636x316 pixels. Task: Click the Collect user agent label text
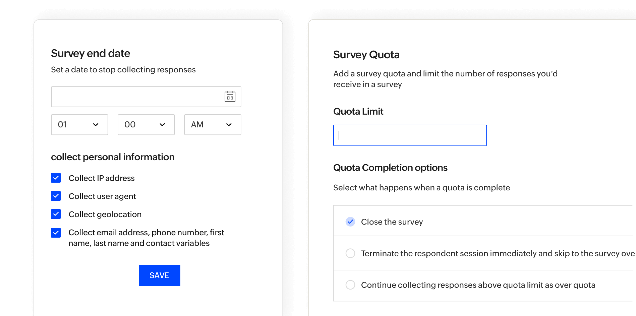coord(102,196)
